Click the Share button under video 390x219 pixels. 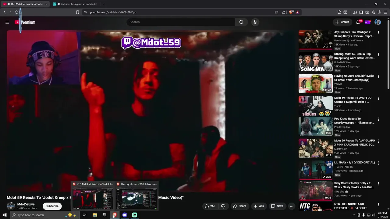click(239, 206)
